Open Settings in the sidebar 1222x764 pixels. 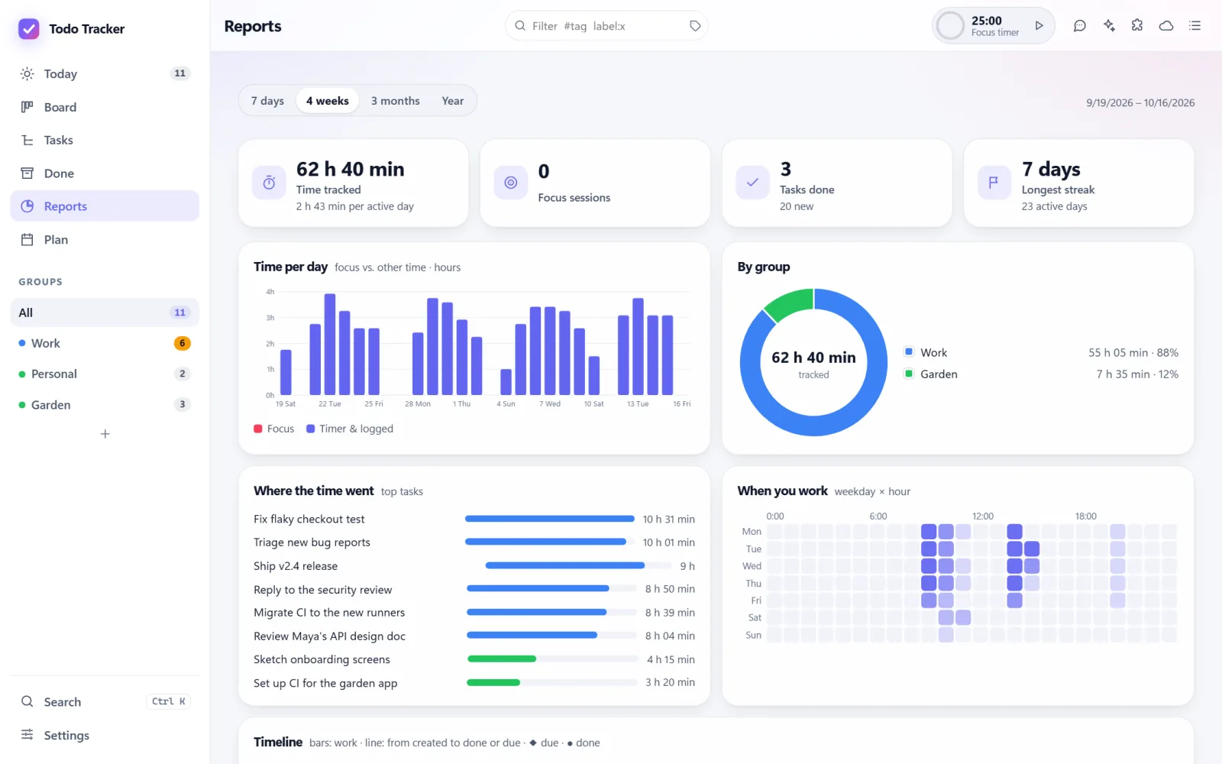point(105,735)
